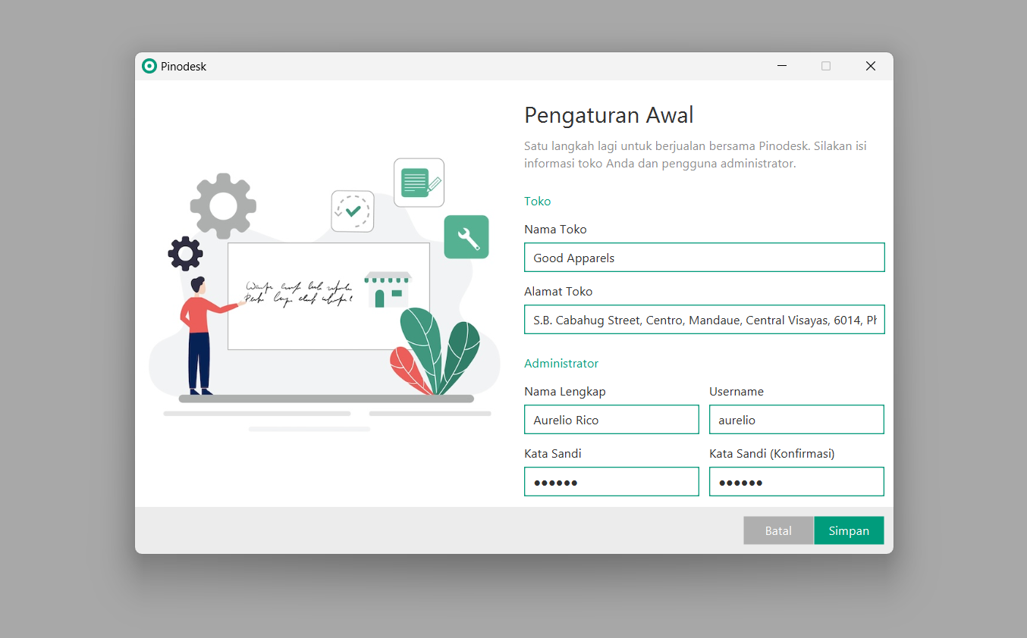Viewport: 1027px width, 638px height.
Task: Select the document with pencil icon
Action: (x=419, y=183)
